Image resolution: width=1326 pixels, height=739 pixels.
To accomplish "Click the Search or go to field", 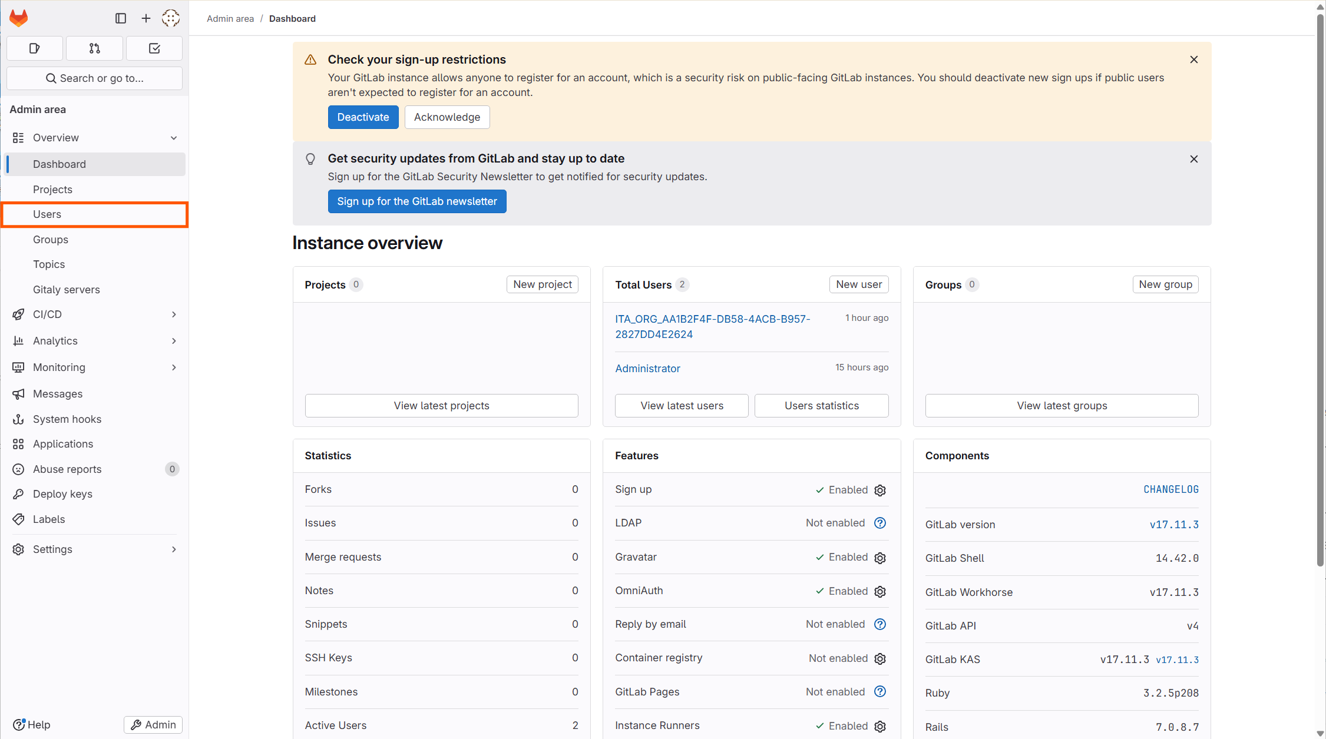I will (x=94, y=78).
